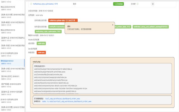Select the highlighted sidebar item 零售前端20181012
179x112 pixels.
click(12, 62)
